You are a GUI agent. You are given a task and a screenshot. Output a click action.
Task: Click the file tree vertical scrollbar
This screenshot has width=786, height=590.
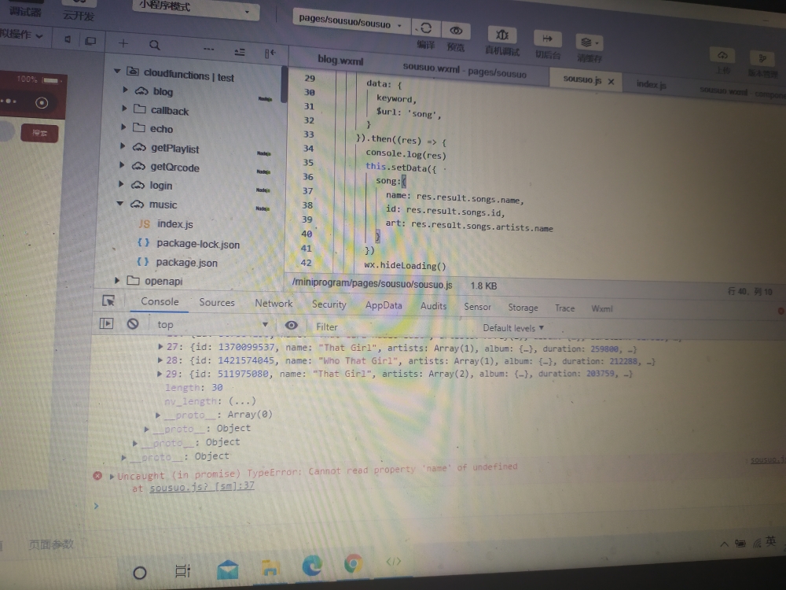click(x=284, y=84)
